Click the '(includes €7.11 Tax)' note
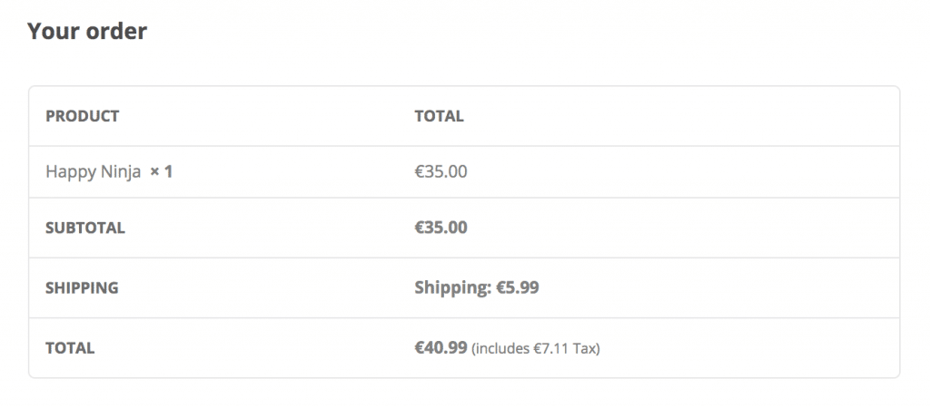The width and height of the screenshot is (930, 408). (536, 349)
